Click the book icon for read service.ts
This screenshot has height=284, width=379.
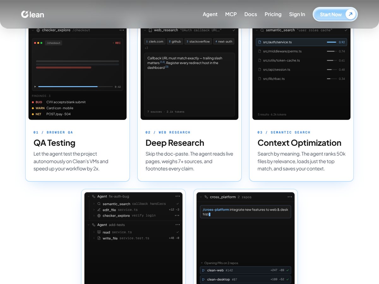(99, 232)
